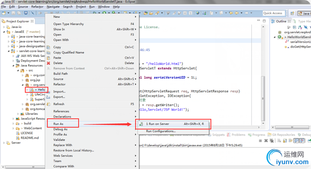Collapse HelloWorldServlet class in Outline
This screenshot has width=311, height=169.
pyautogui.click(x=275, y=37)
